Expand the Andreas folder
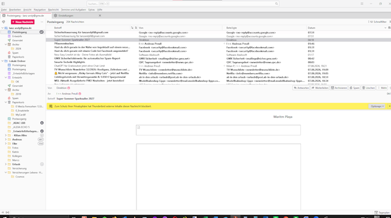 [6, 140]
